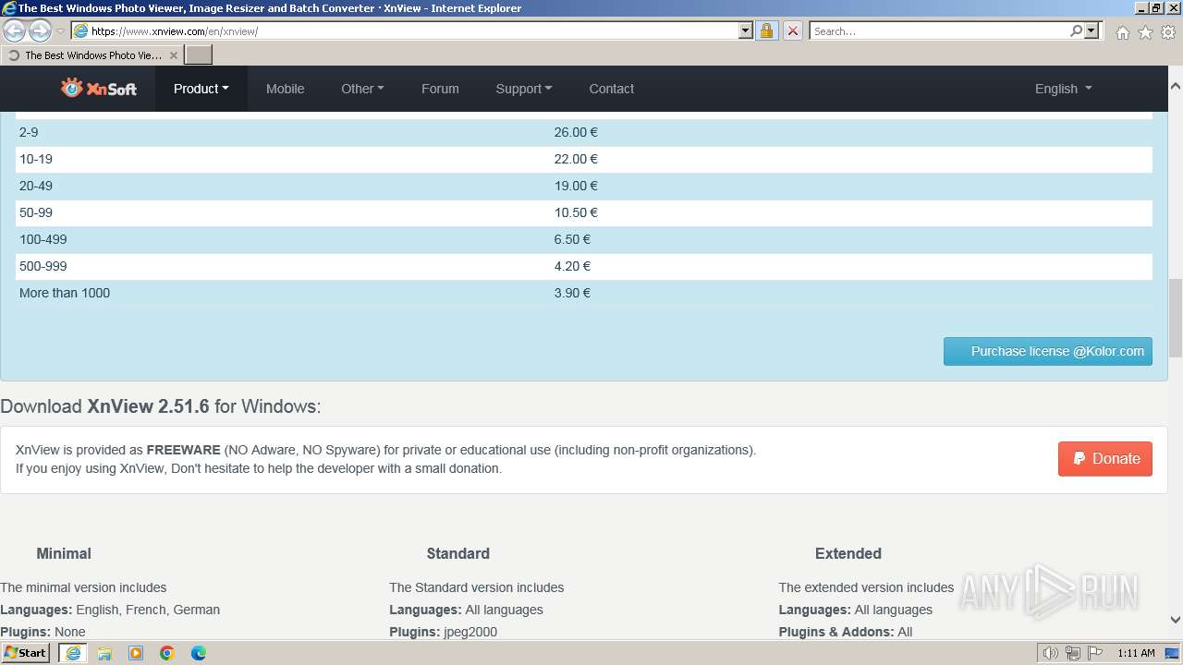This screenshot has height=665, width=1183.
Task: Select the 500-999 quantity row
Action: 584,266
